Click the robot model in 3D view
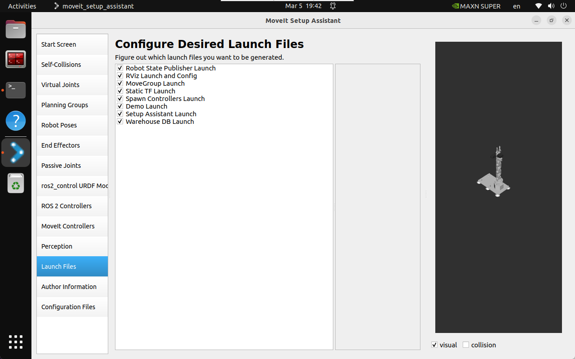Screen dimensions: 575x359 tap(494, 172)
